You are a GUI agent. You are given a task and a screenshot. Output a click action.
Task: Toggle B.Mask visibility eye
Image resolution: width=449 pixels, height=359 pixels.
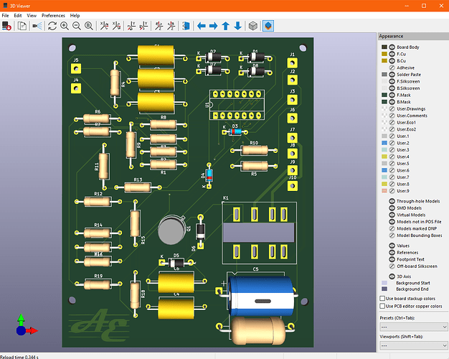click(x=392, y=102)
